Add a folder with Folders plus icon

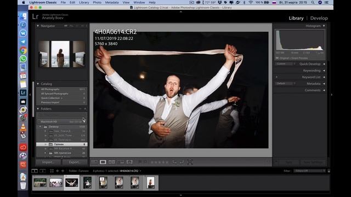pos(85,109)
